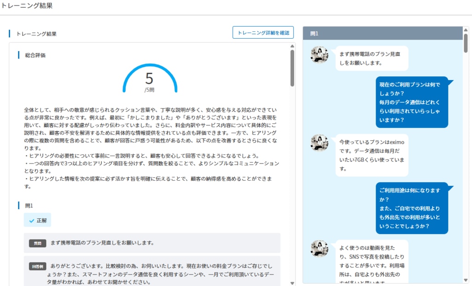Click the 総合評価 section heading
Viewport: 472px width, 286px height.
[x=35, y=55]
